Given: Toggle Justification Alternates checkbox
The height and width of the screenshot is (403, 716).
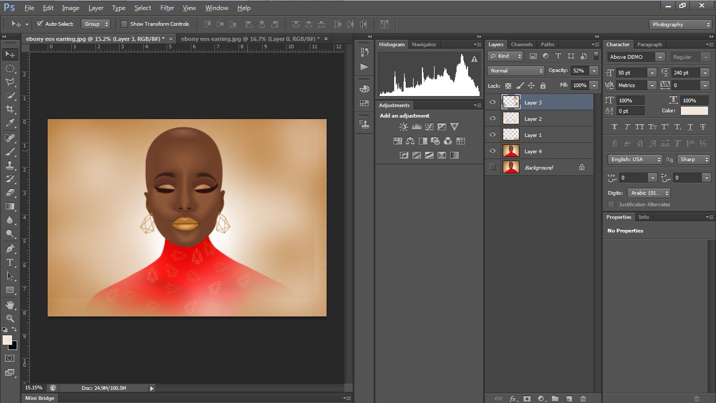Looking at the screenshot, I should pyautogui.click(x=611, y=205).
